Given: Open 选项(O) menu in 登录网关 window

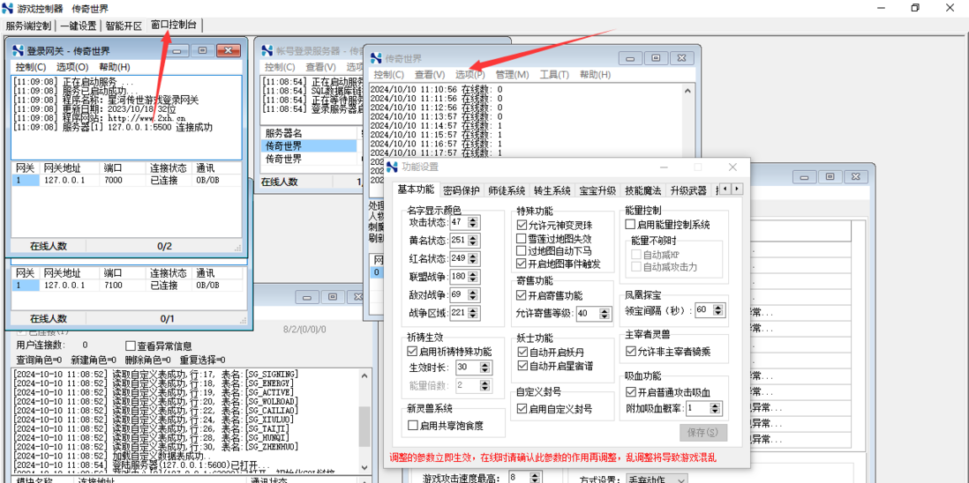Looking at the screenshot, I should [72, 67].
